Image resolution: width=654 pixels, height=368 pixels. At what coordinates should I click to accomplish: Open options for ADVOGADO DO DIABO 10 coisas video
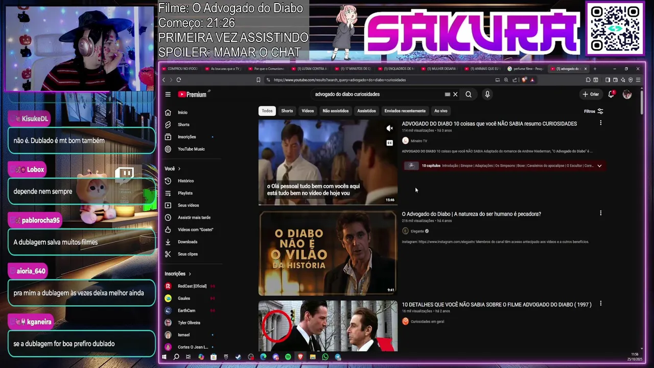point(600,123)
